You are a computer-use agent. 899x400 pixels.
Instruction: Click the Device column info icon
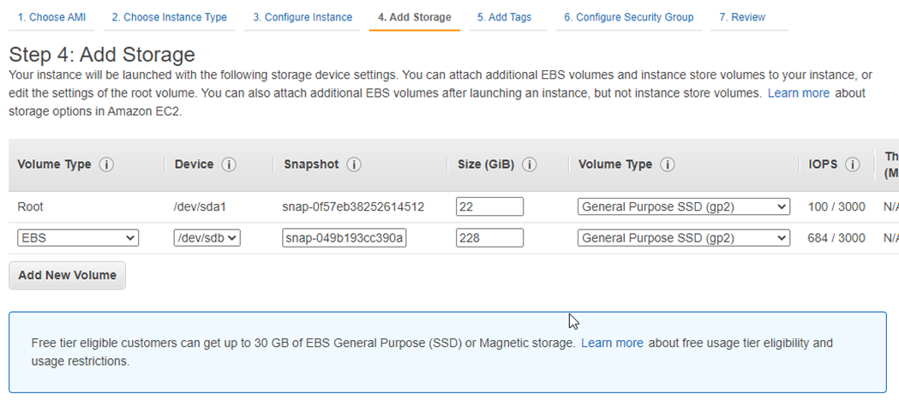tap(230, 164)
